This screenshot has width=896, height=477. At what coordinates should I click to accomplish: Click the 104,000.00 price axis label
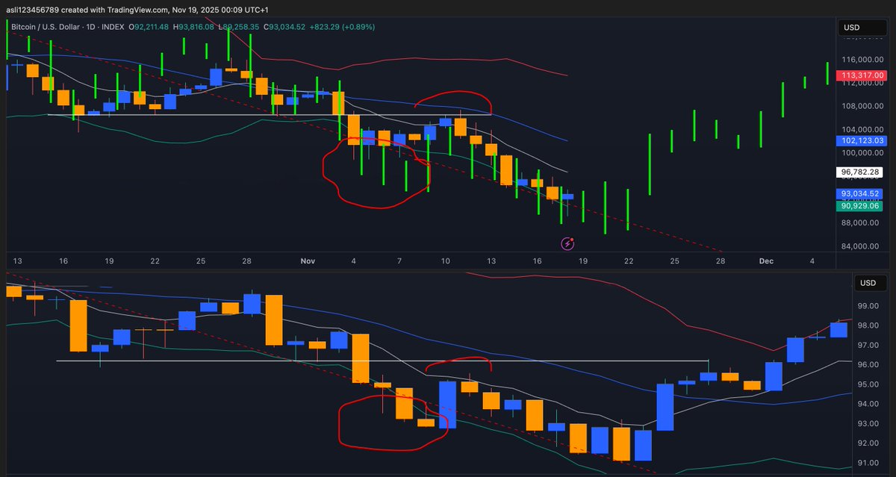[862, 129]
